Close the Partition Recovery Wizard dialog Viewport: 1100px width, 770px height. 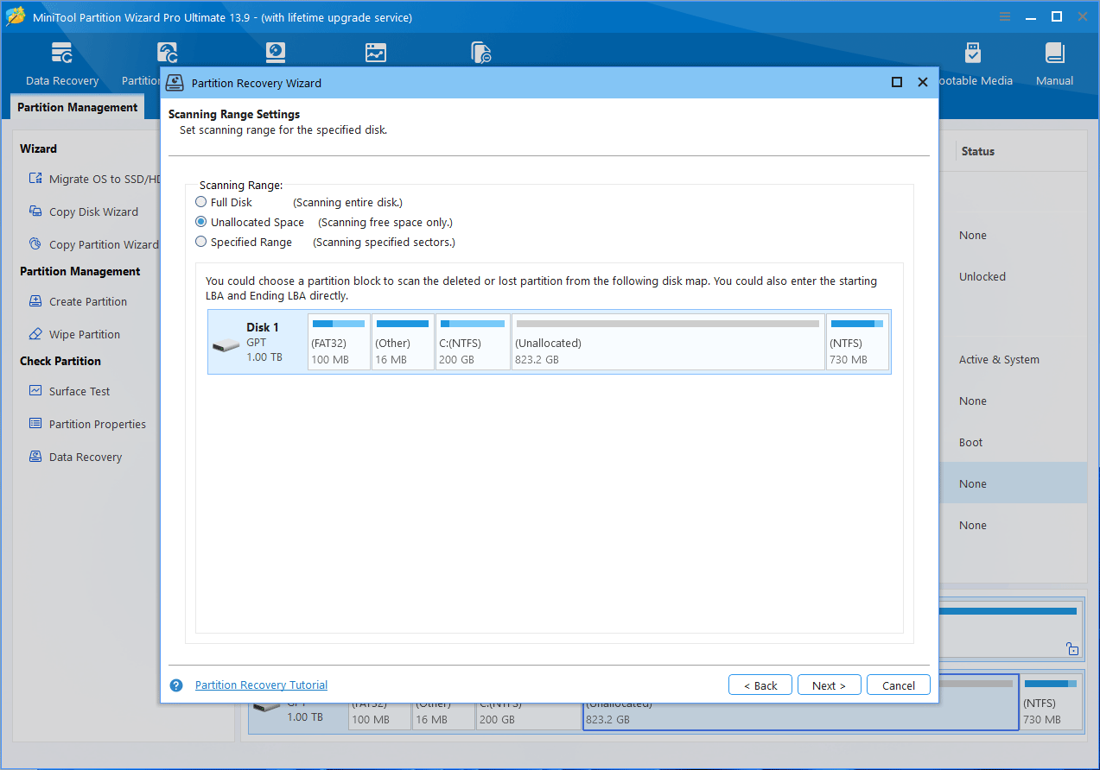[x=923, y=82]
